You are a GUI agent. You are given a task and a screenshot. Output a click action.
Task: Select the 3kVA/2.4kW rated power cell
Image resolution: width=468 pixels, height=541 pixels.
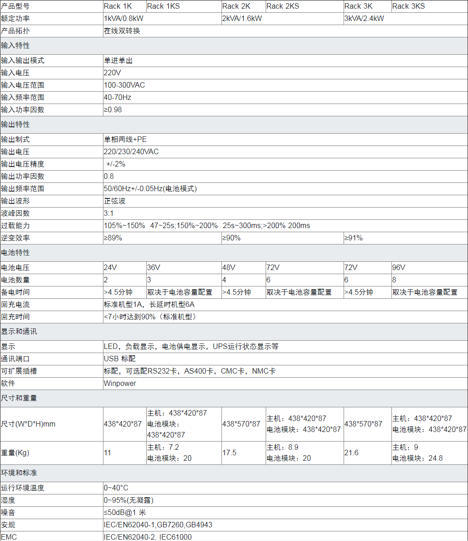point(364,18)
